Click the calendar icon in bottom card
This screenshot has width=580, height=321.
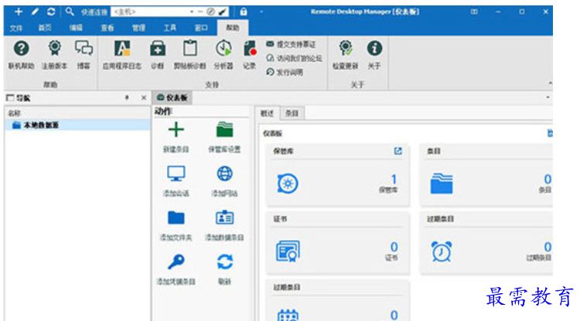click(x=288, y=315)
